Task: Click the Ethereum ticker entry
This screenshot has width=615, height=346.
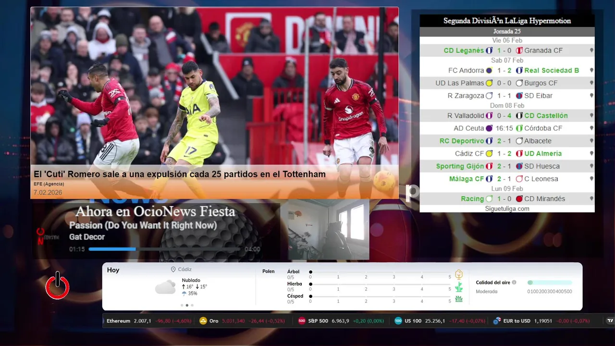Action: pos(149,321)
